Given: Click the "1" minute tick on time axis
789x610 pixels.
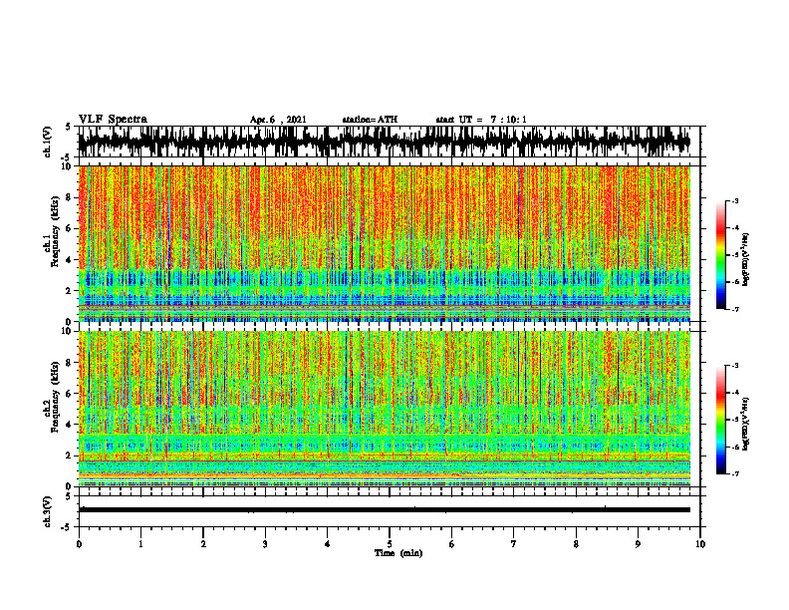Looking at the screenshot, I should 140,544.
